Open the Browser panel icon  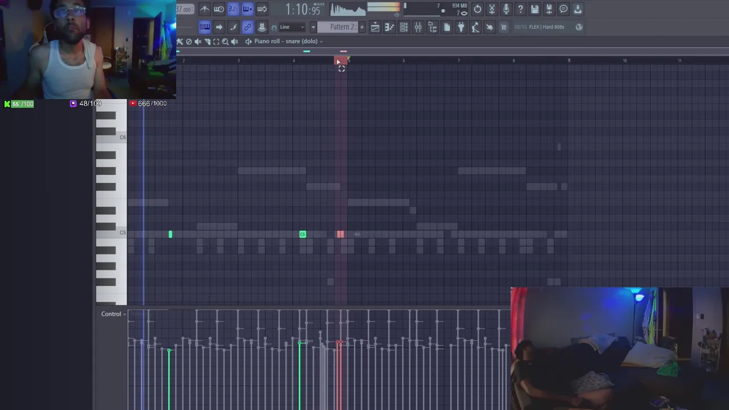pos(432,27)
